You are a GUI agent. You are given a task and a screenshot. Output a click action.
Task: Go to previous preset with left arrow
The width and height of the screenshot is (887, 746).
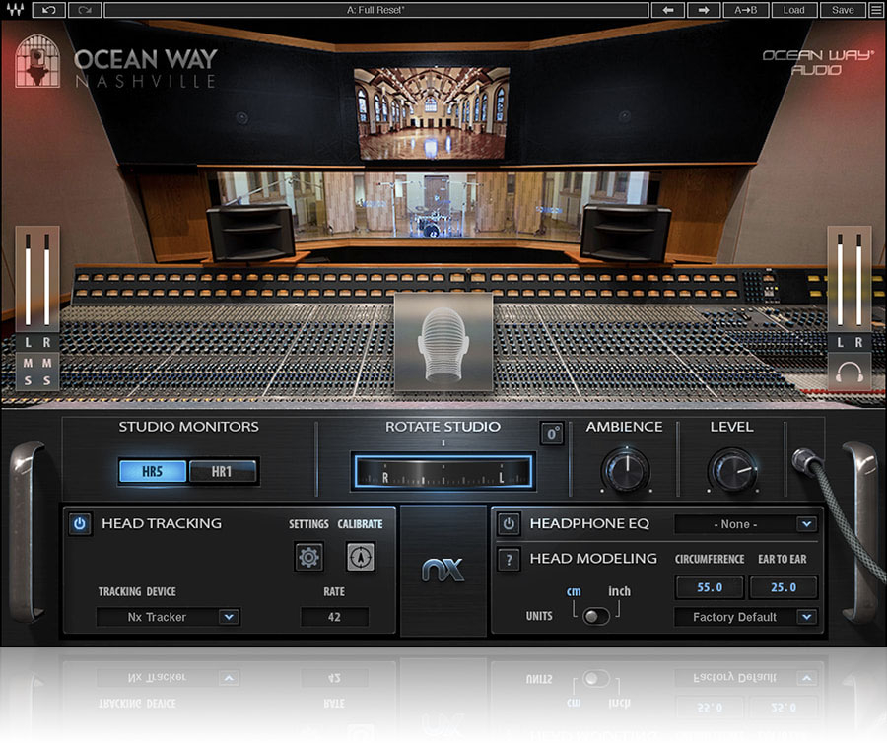point(668,10)
